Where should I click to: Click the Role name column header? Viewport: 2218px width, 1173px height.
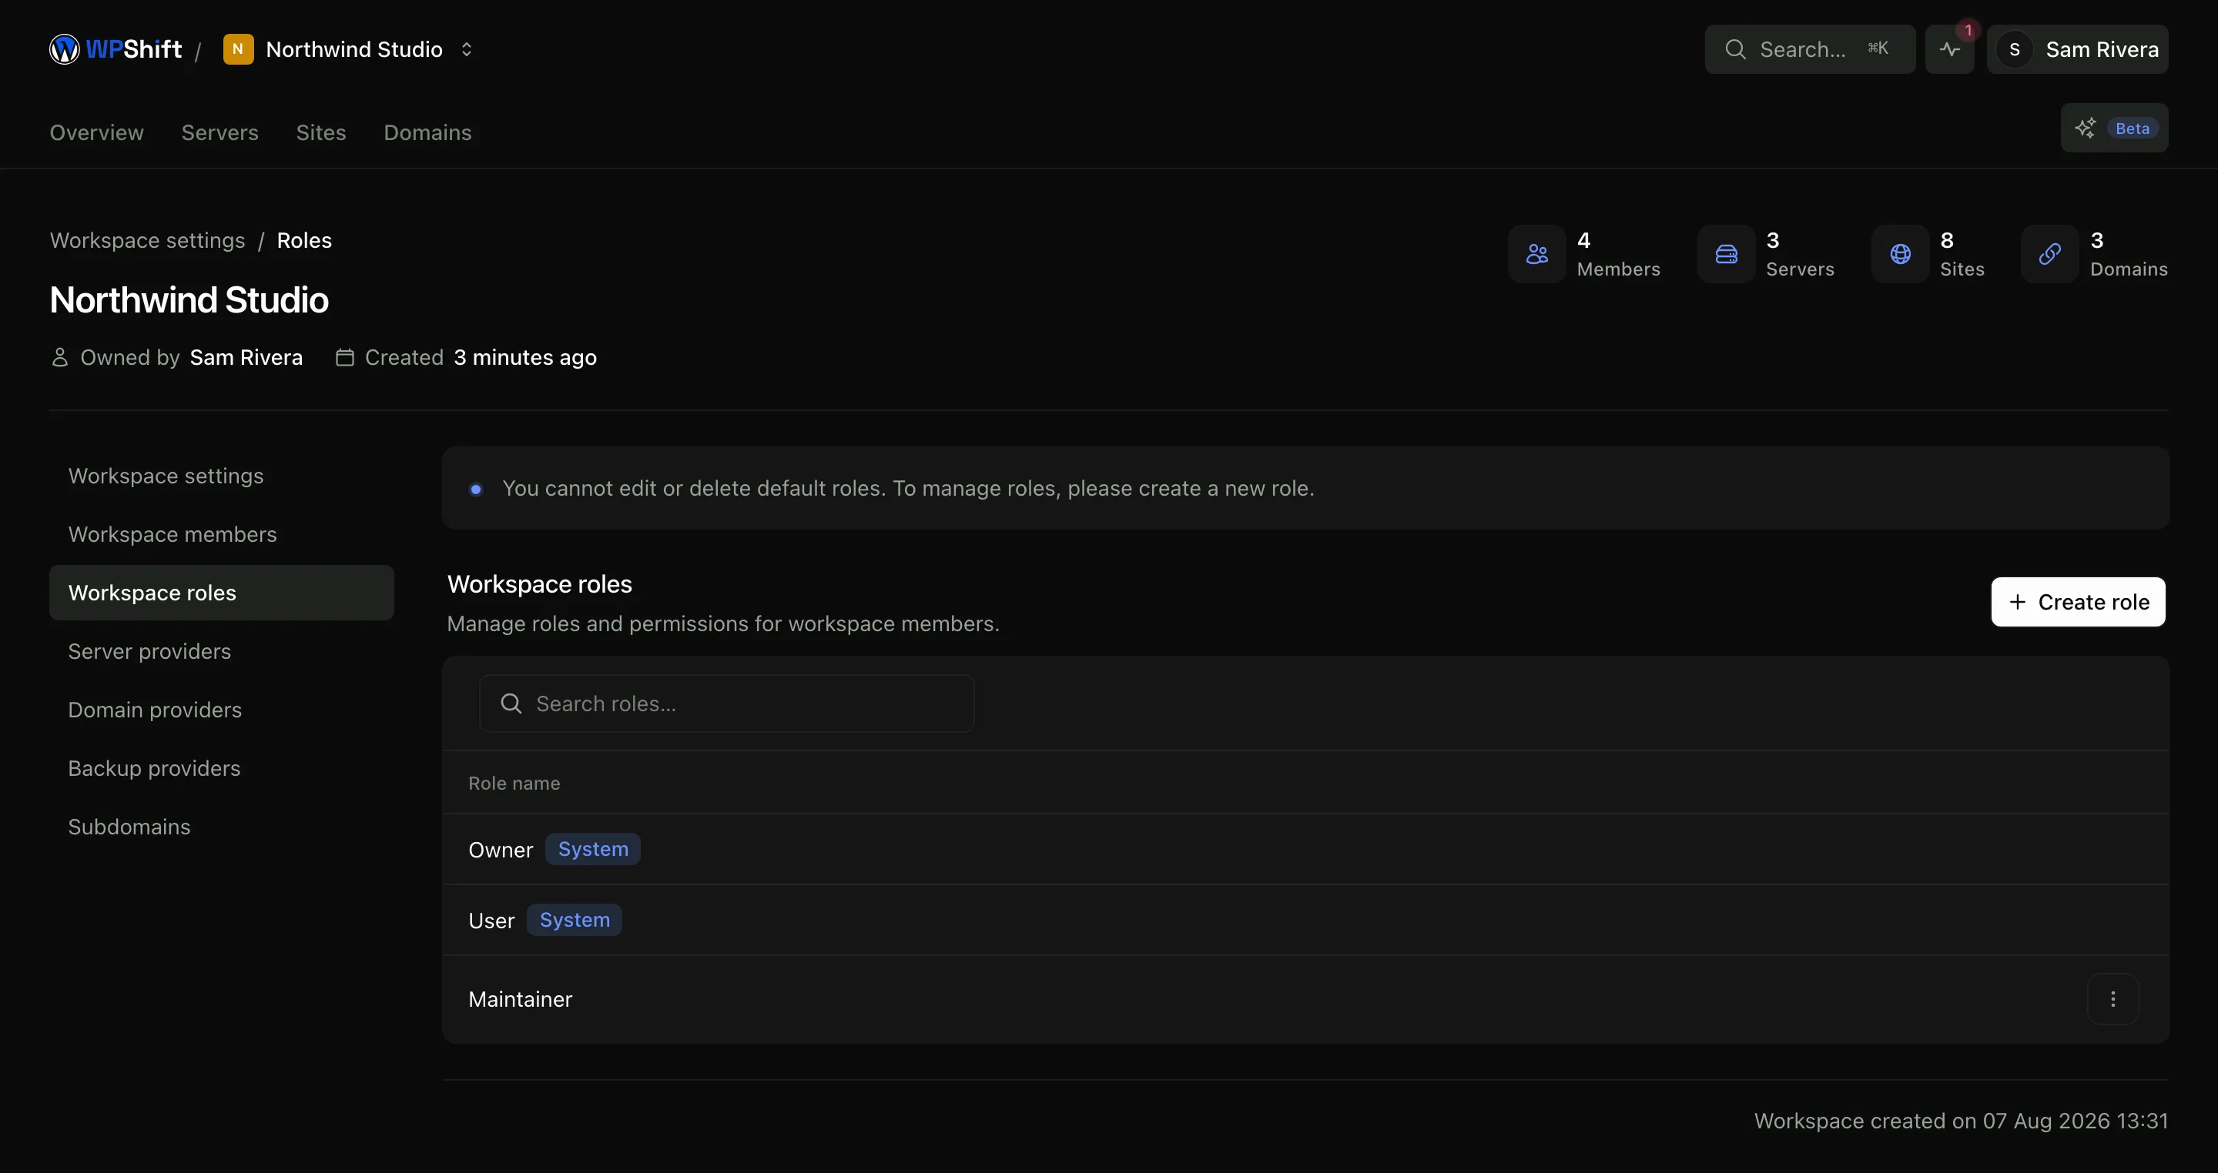(514, 783)
